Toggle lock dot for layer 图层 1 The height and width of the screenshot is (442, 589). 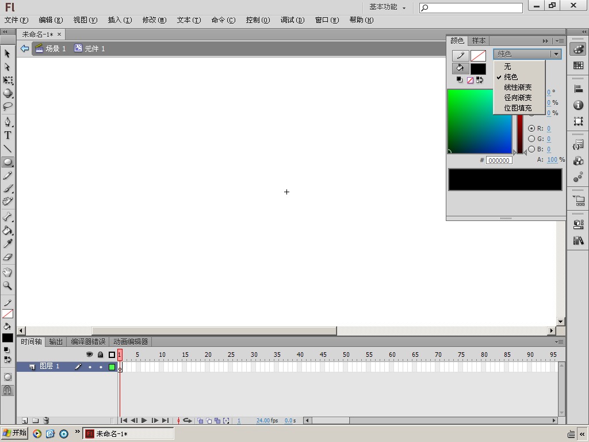point(101,367)
